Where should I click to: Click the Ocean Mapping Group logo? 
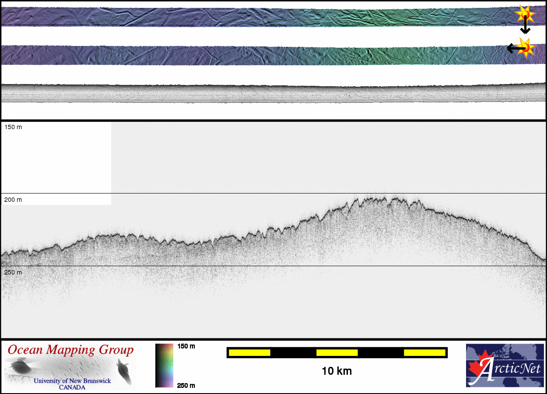click(70, 366)
